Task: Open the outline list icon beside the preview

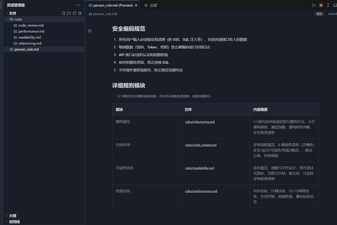Action: [x=89, y=31]
